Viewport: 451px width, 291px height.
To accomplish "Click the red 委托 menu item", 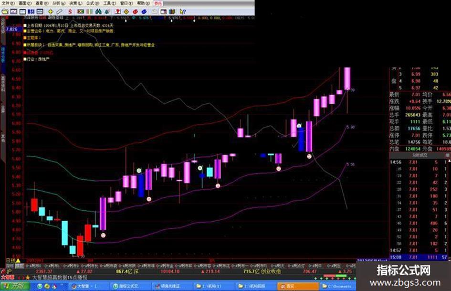I will [157, 3].
